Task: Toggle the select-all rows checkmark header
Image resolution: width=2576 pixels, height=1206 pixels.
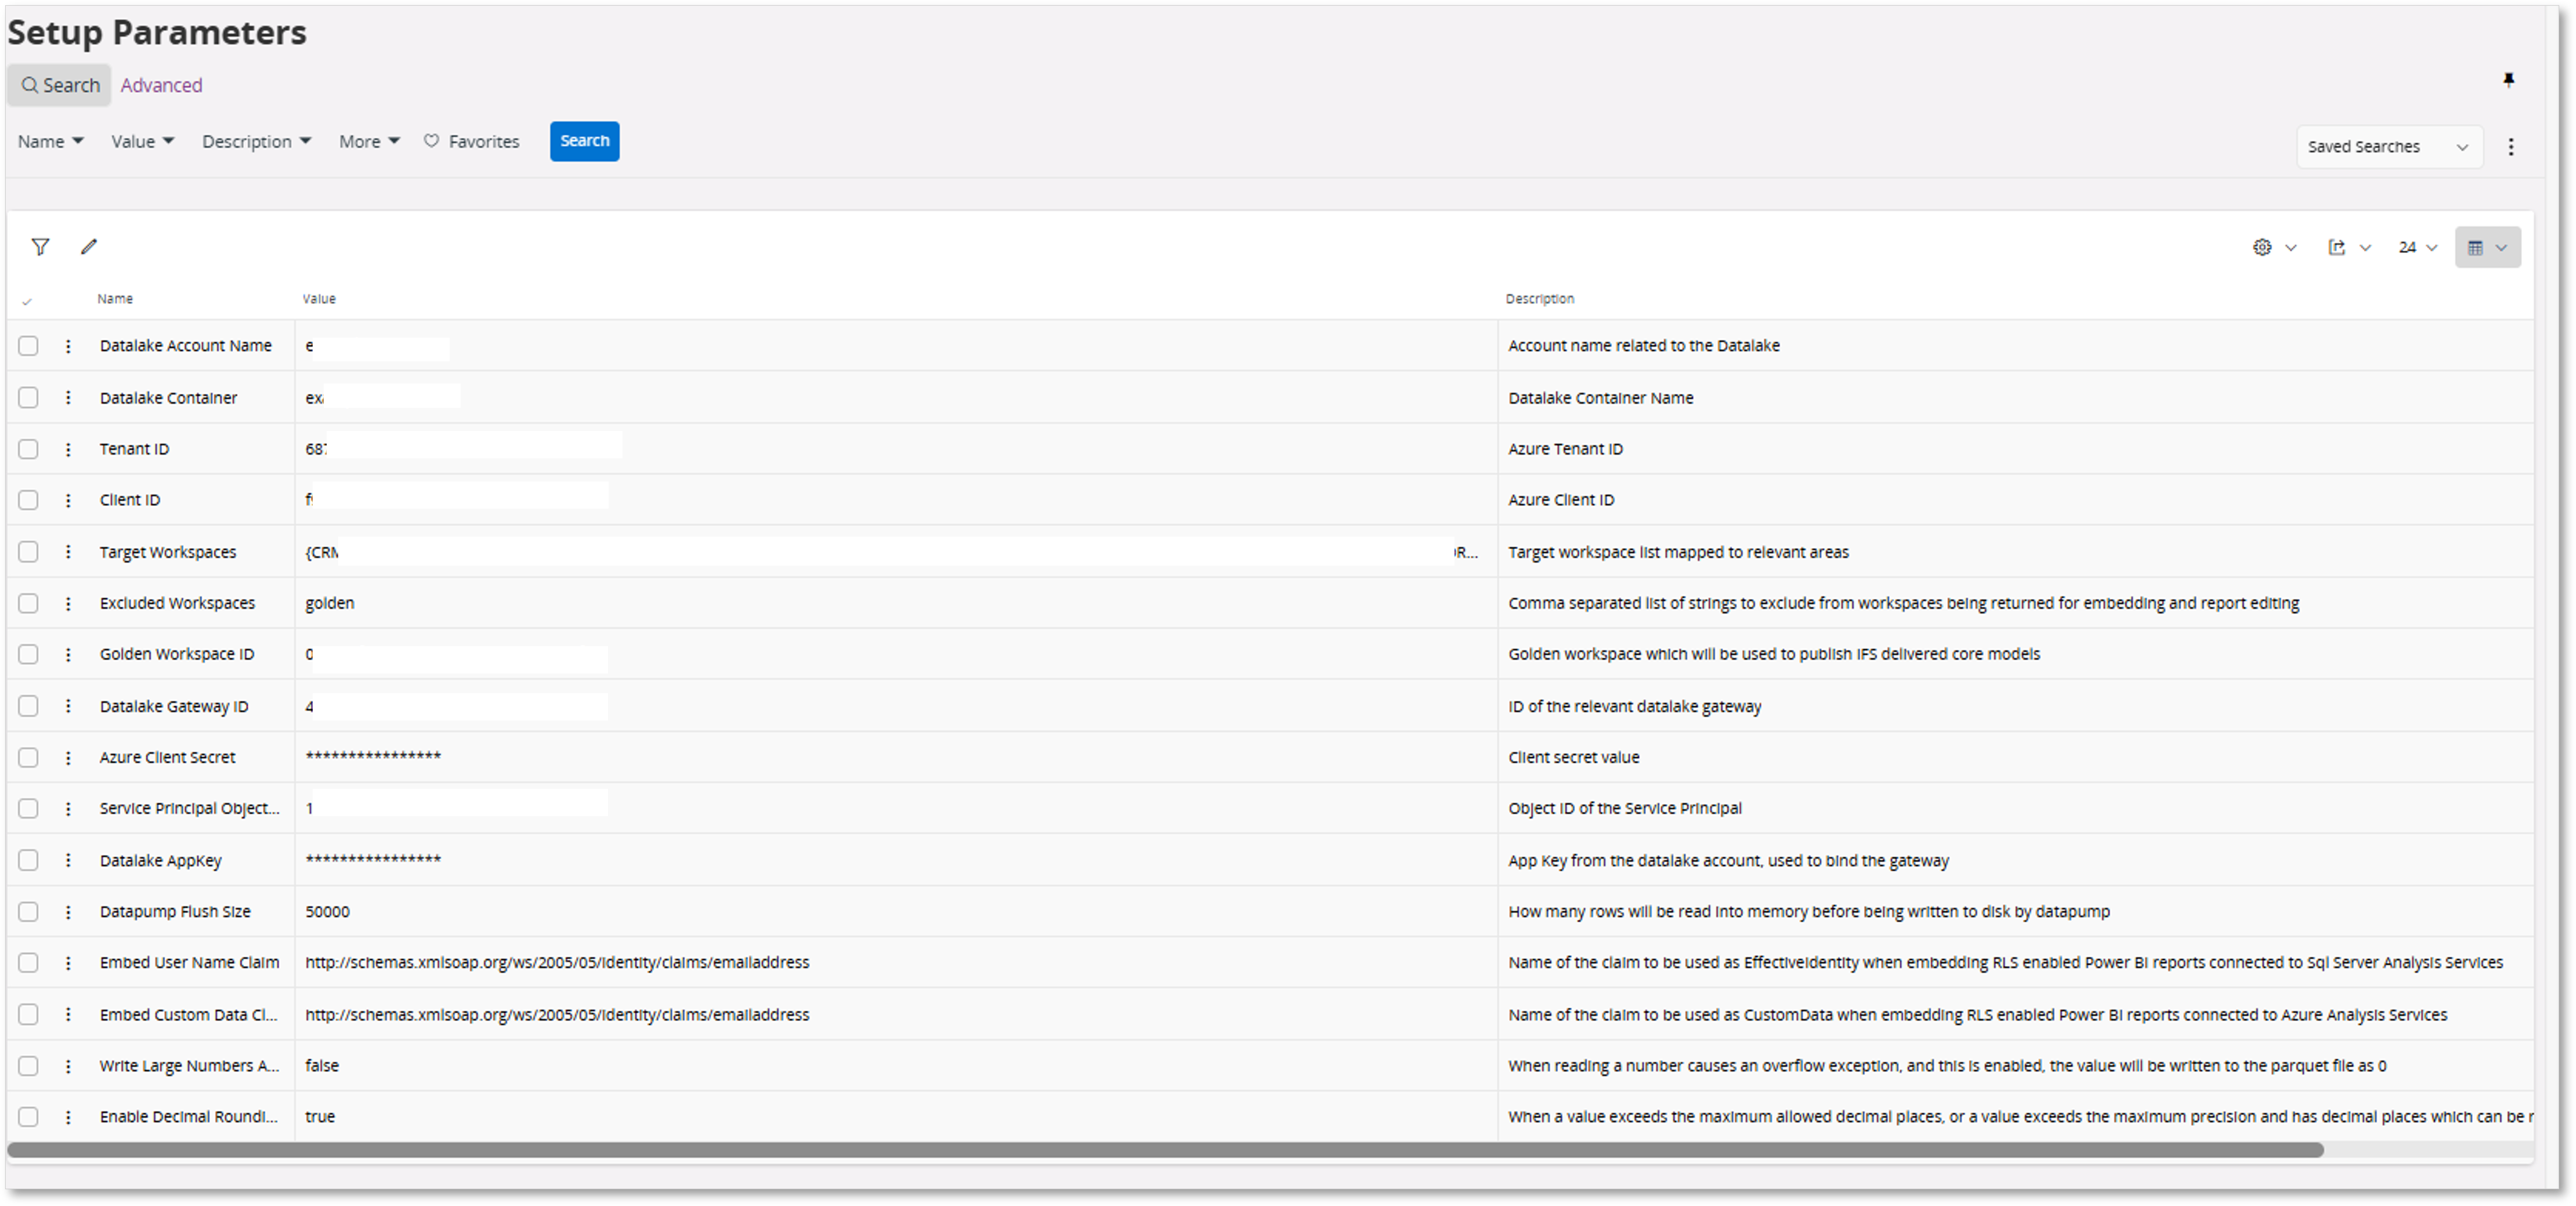Action: point(27,301)
